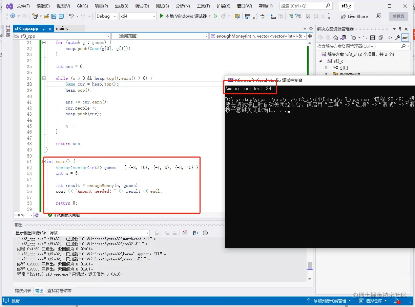Click the 搜索 (Ctrl+Q) search box
This screenshot has width=415, height=307.
(x=306, y=6)
